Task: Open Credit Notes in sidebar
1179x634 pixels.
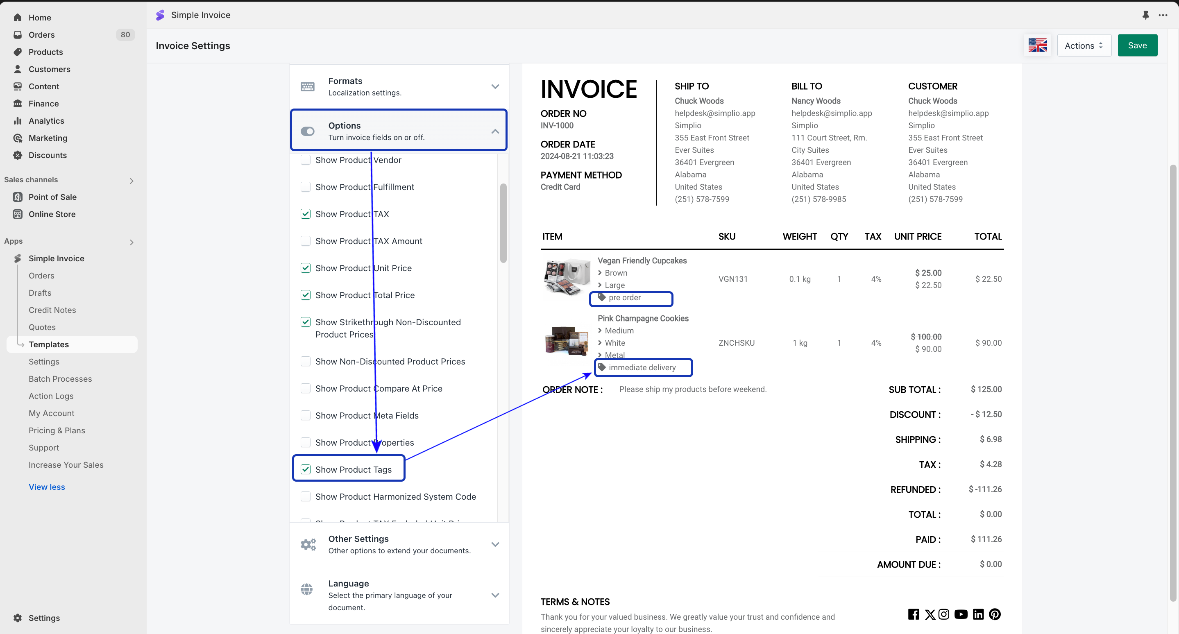Action: [52, 310]
